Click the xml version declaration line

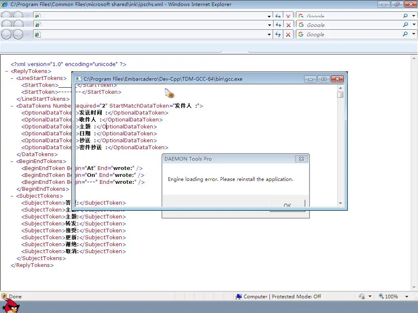point(69,64)
